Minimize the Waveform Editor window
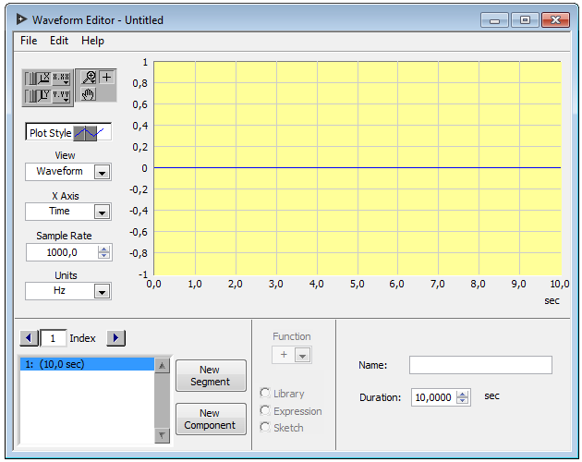This screenshot has height=462, width=582. tap(495, 20)
